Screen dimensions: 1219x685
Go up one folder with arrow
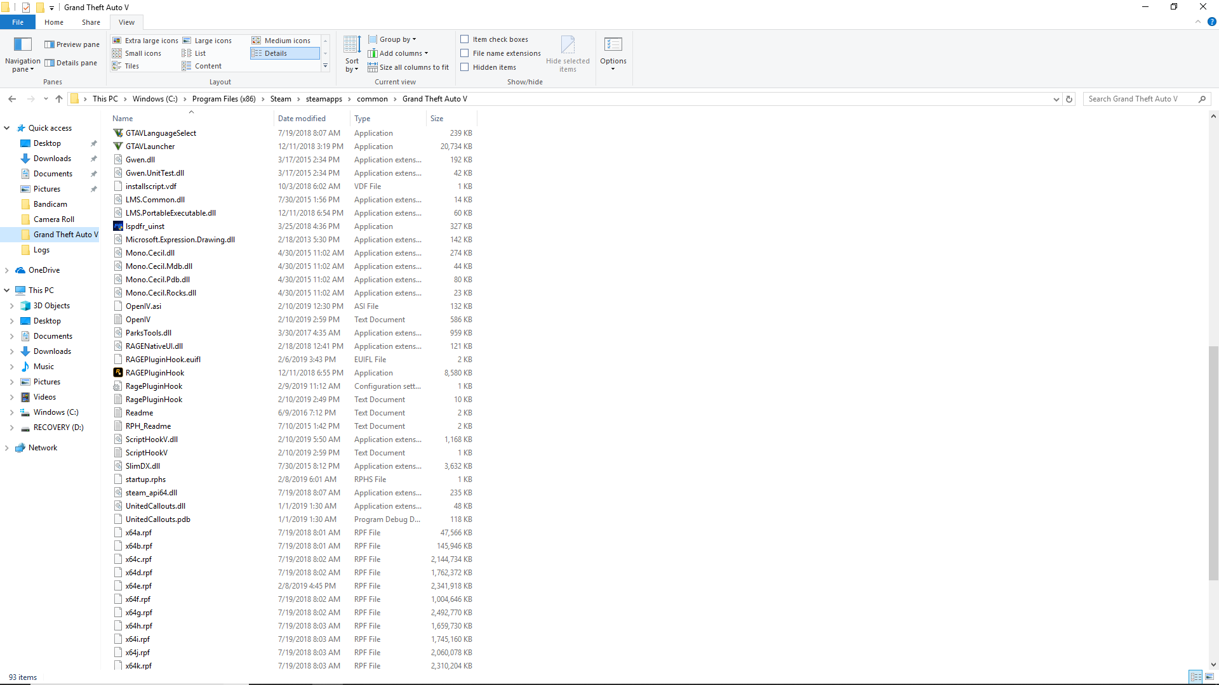[x=59, y=99]
